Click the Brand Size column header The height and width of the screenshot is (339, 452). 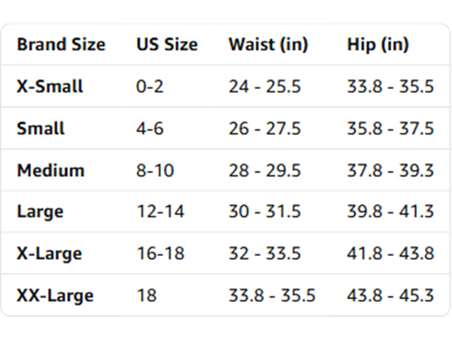tap(61, 45)
